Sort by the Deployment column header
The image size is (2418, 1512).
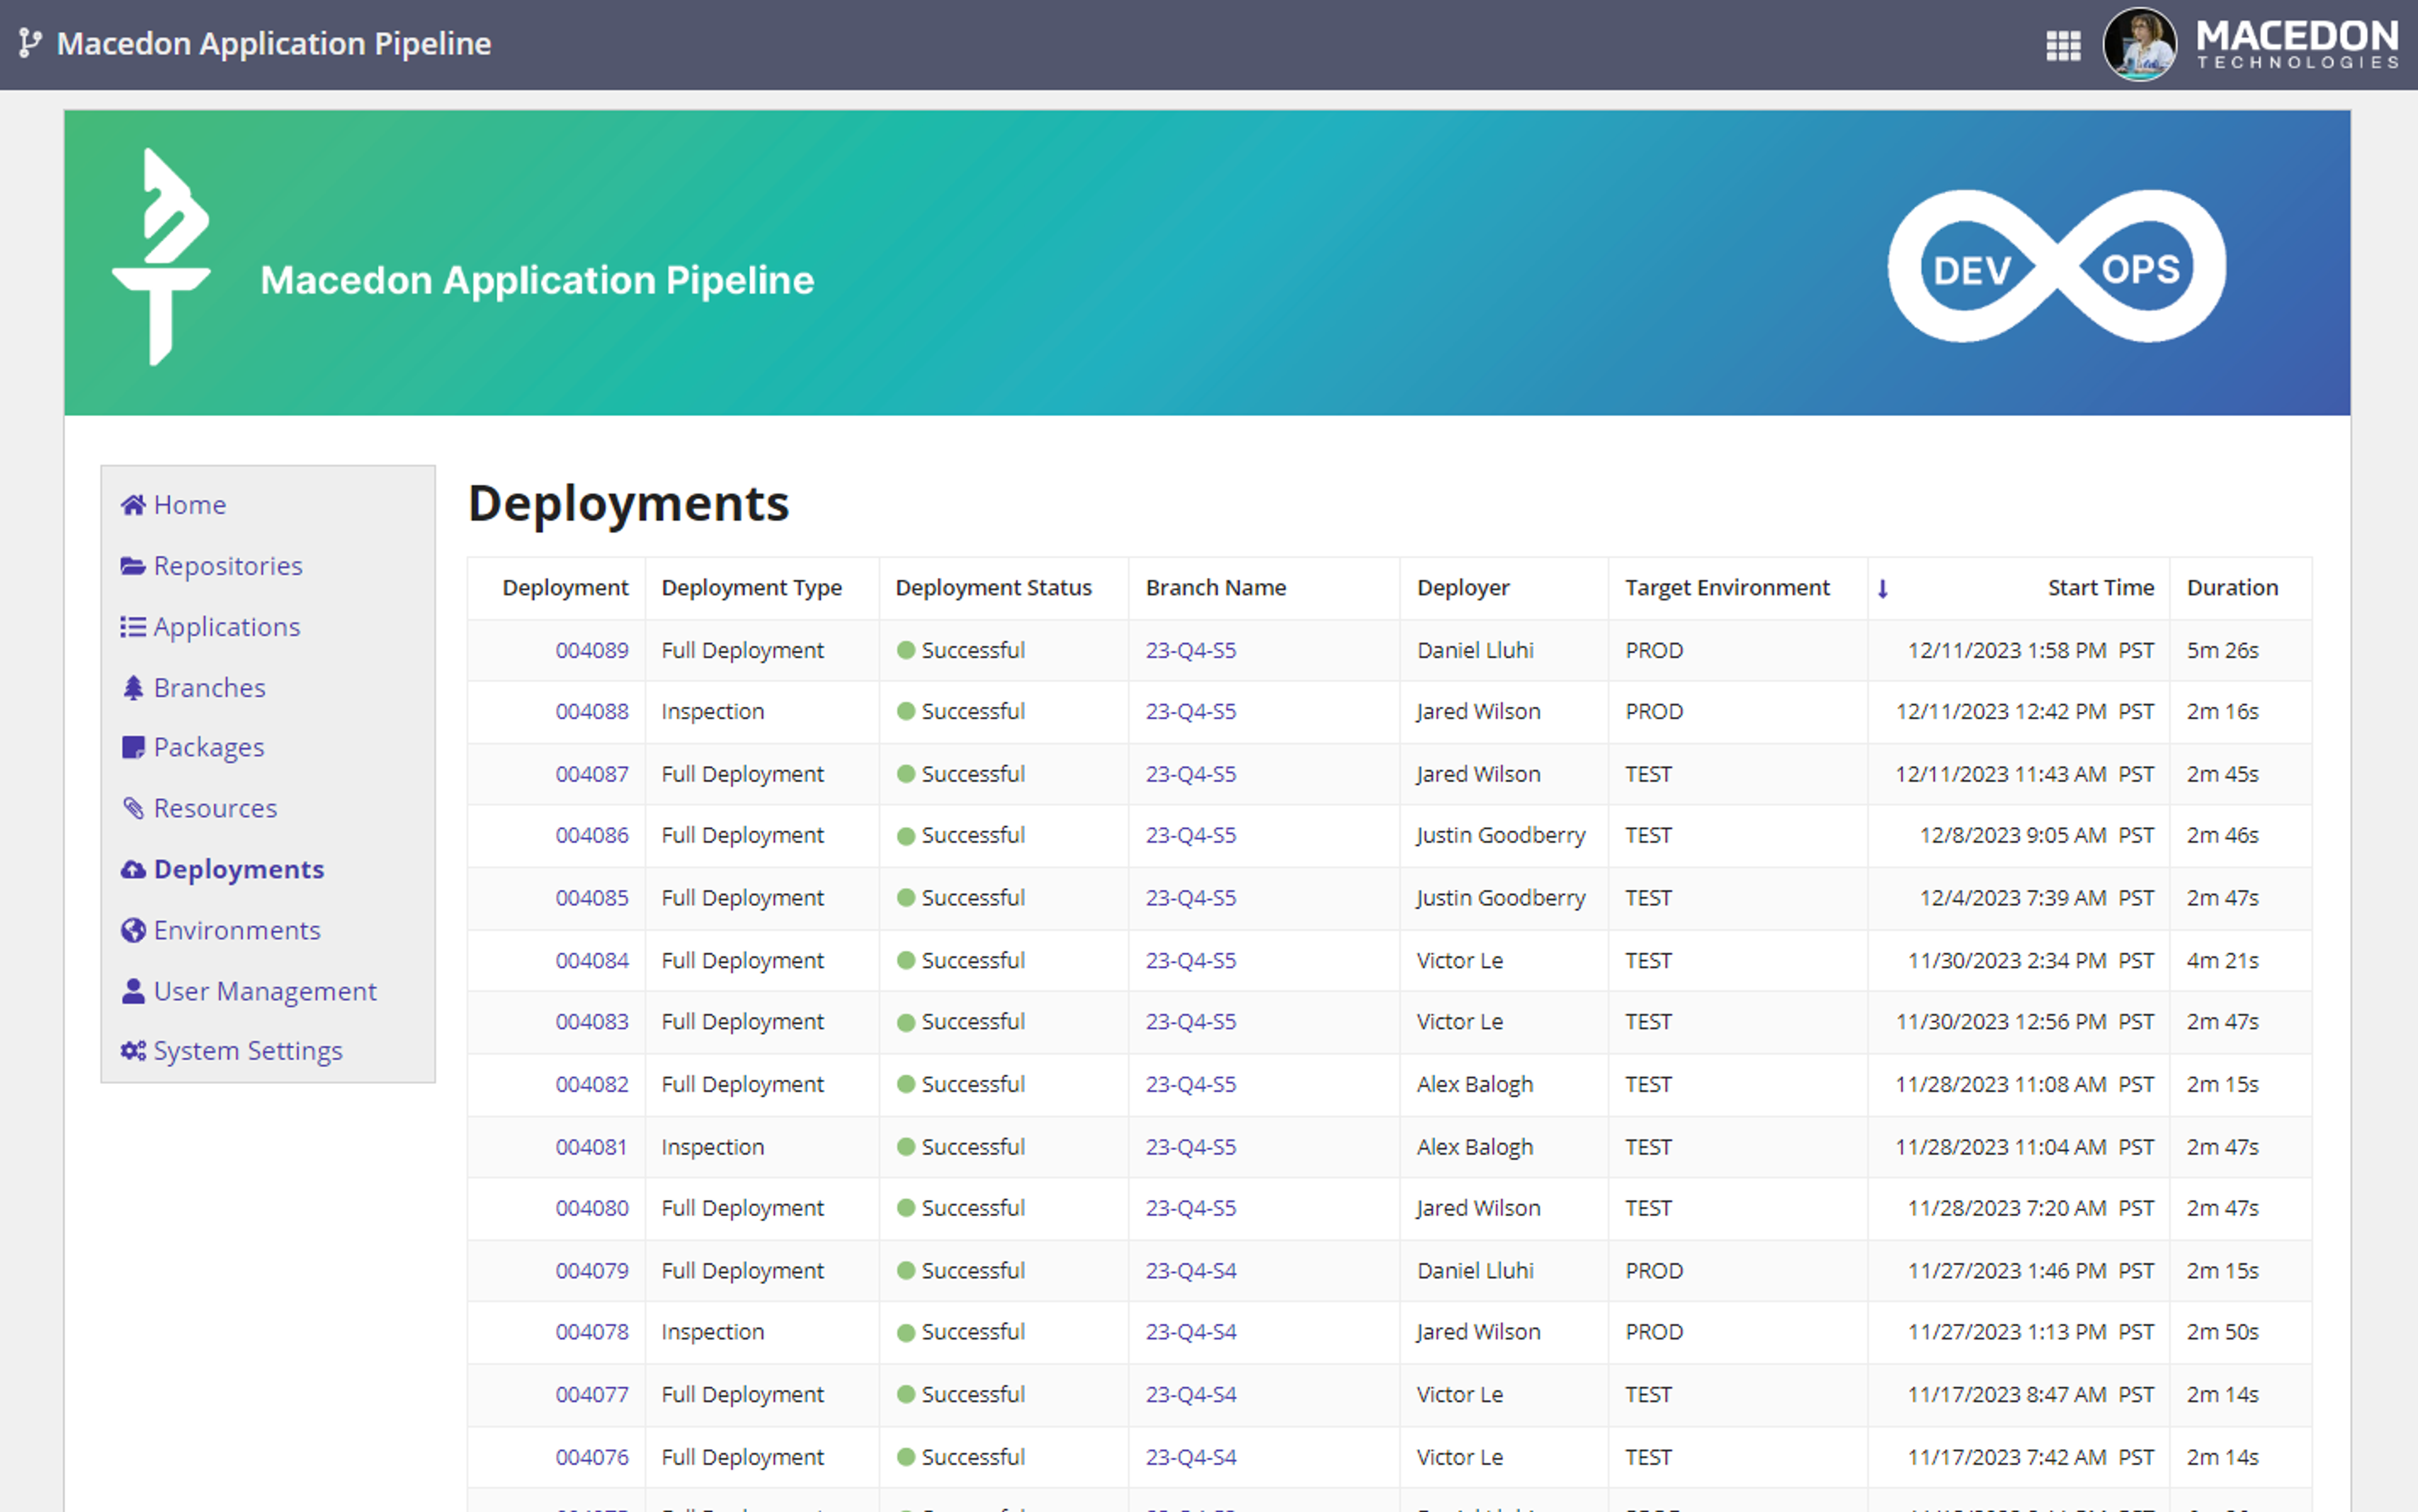pyautogui.click(x=565, y=588)
